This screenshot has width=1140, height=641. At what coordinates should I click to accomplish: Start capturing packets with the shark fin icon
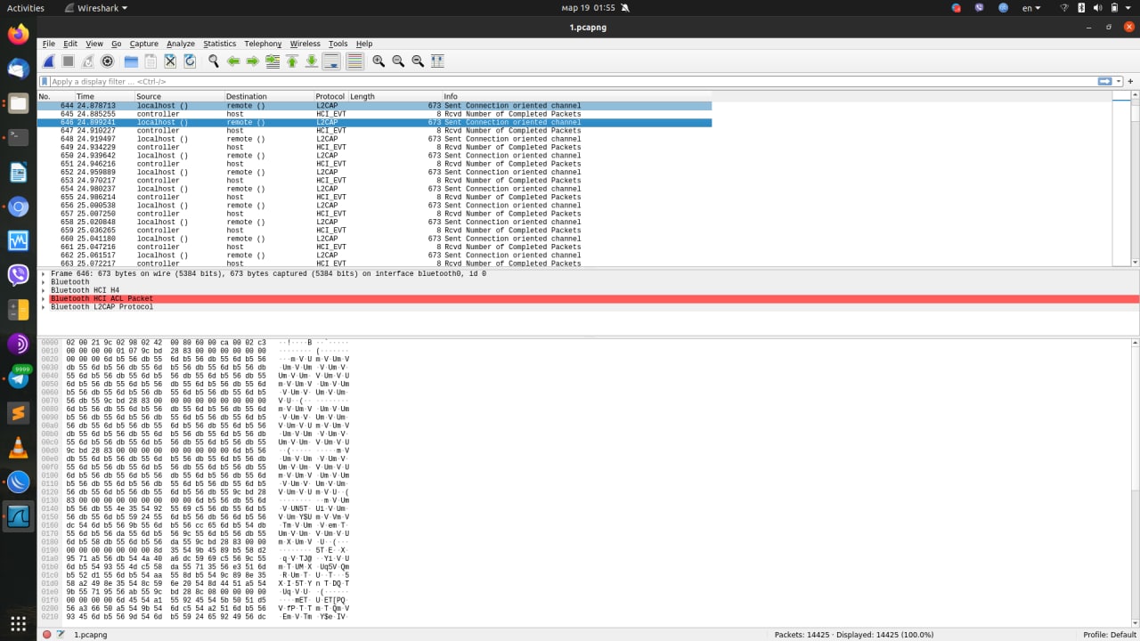click(48, 61)
